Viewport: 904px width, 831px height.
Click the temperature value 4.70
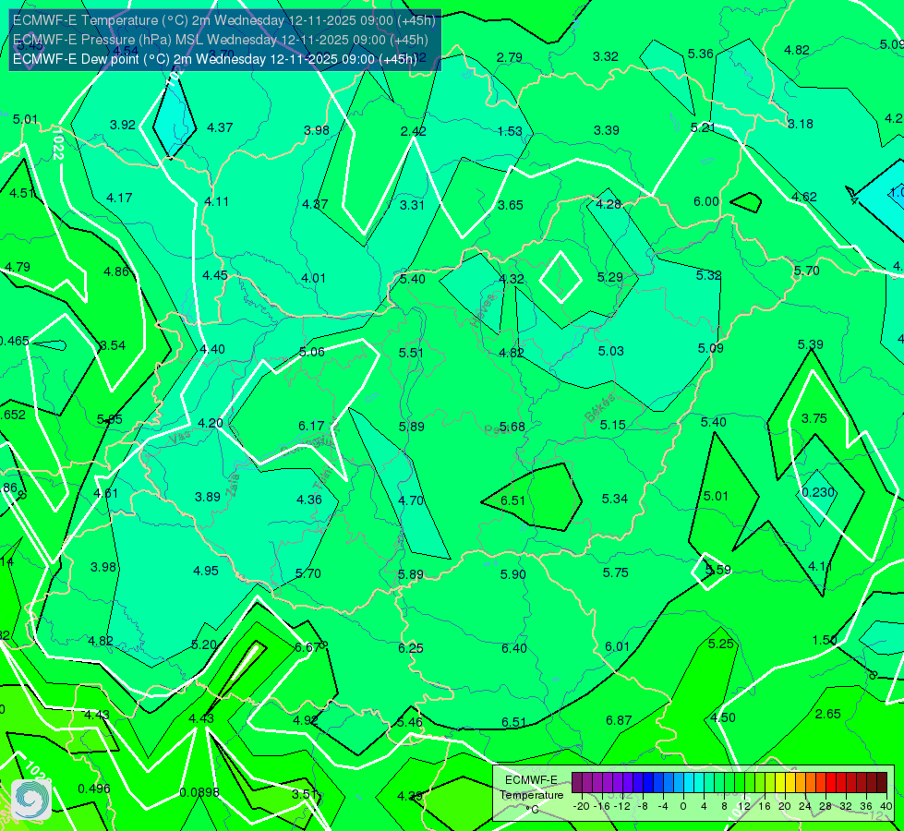(x=411, y=500)
